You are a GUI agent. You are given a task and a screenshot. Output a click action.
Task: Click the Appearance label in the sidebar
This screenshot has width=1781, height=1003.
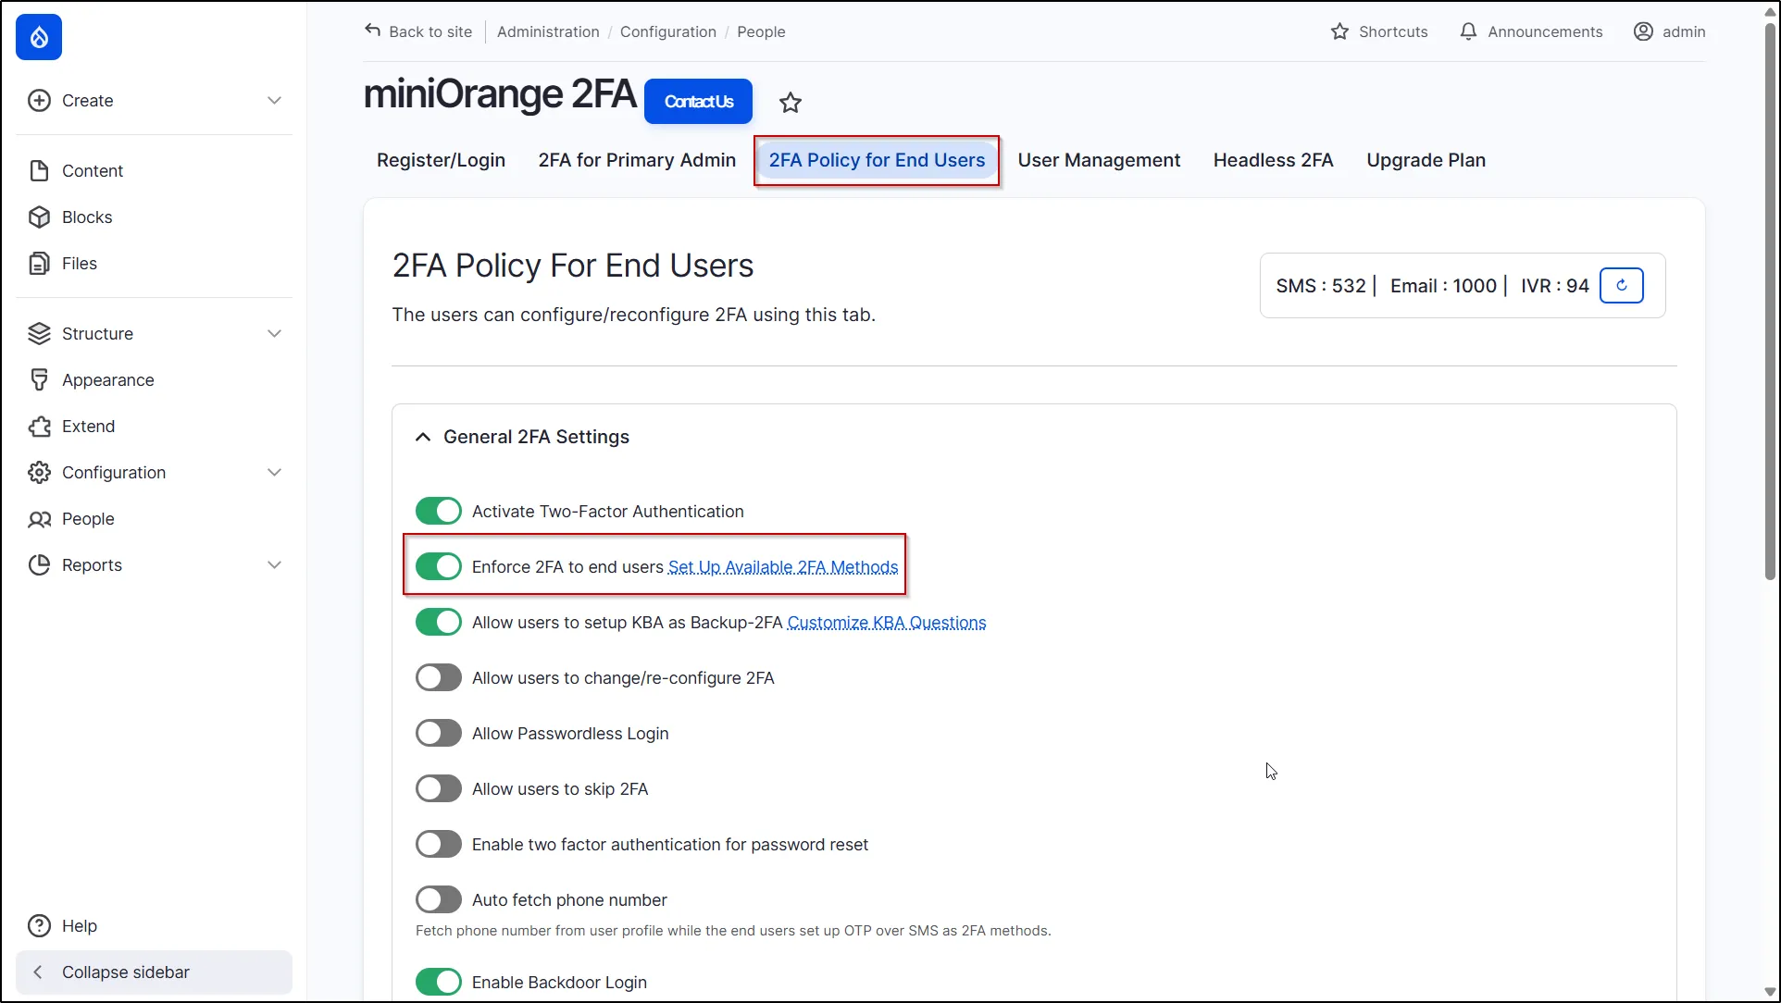click(x=108, y=380)
